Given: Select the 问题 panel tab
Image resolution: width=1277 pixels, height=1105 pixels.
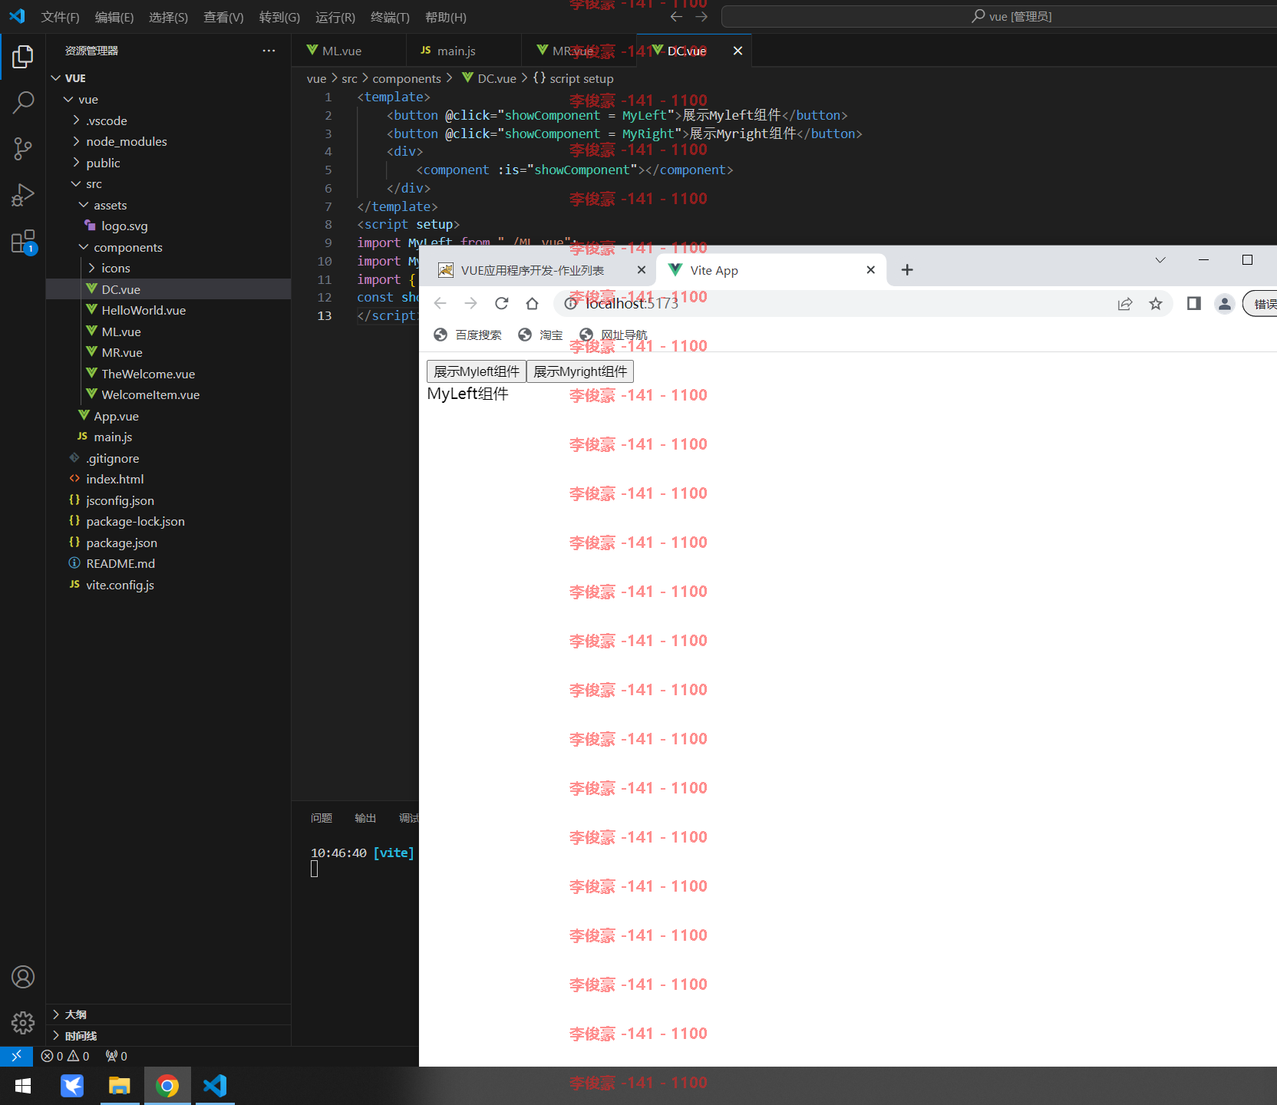Looking at the screenshot, I should click(x=322, y=818).
